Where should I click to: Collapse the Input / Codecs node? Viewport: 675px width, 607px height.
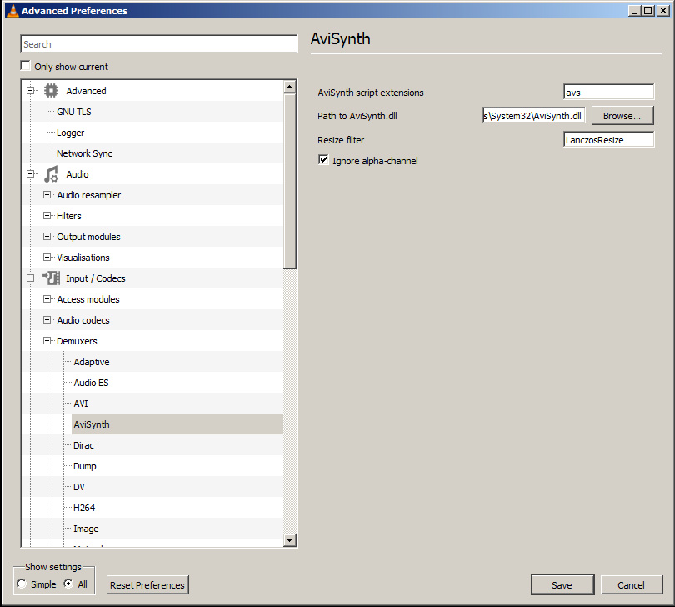[30, 278]
